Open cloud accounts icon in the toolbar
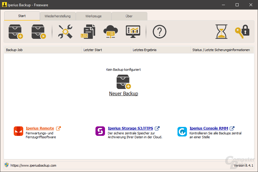Screen dimensions: 258x172 (x=111, y=31)
